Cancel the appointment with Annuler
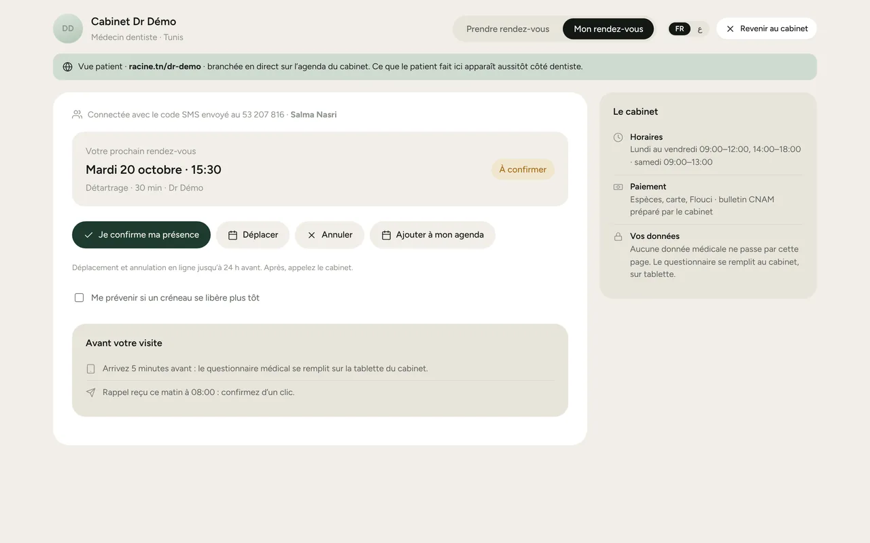Viewport: 870px width, 543px height. 330,235
